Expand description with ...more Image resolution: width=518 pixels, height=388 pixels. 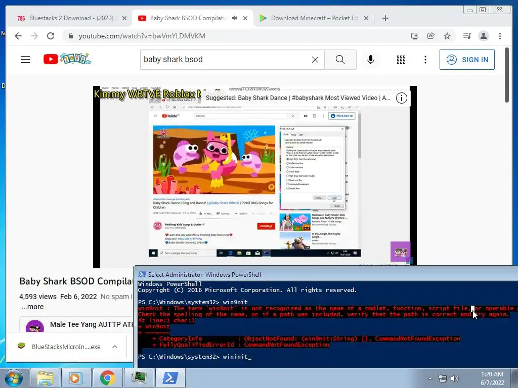point(32,307)
